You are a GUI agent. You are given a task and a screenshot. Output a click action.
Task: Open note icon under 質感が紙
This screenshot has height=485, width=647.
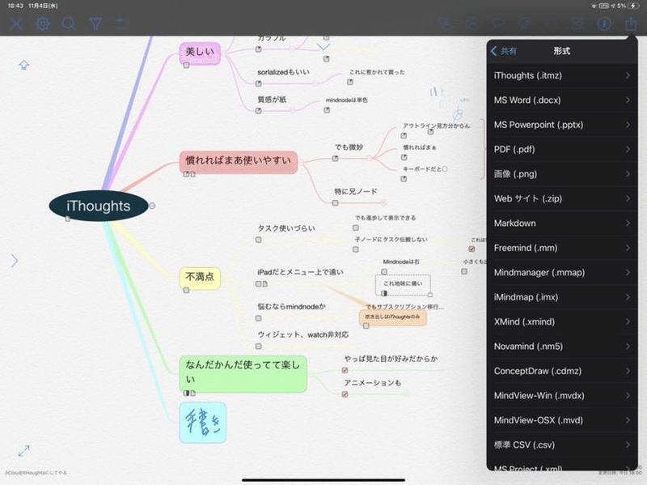(x=258, y=111)
